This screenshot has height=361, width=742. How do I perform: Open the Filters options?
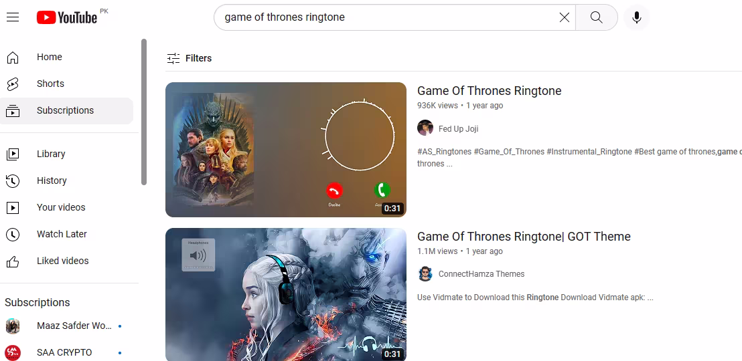190,58
